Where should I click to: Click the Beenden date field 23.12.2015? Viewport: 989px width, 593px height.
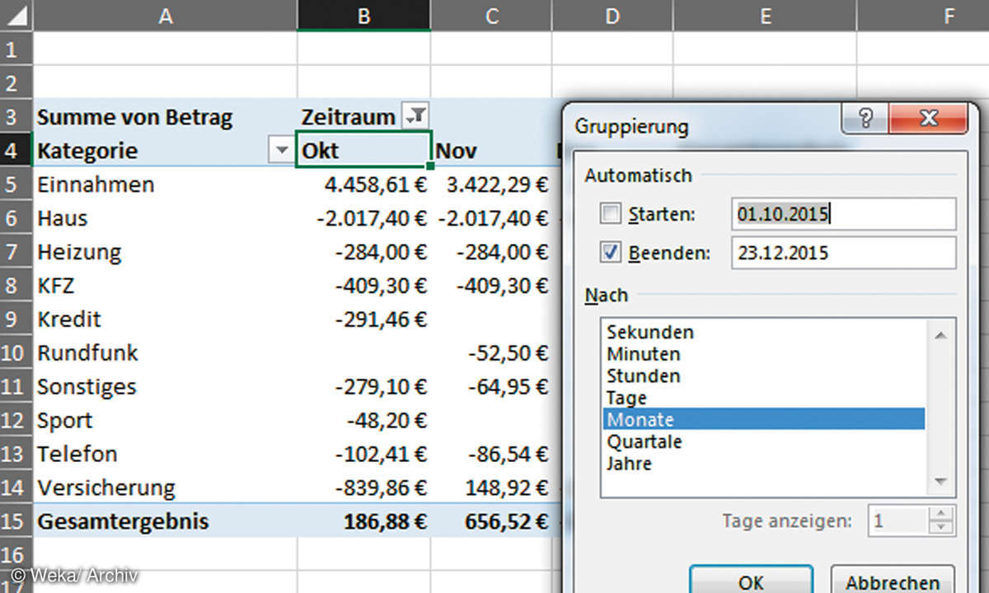coord(843,253)
